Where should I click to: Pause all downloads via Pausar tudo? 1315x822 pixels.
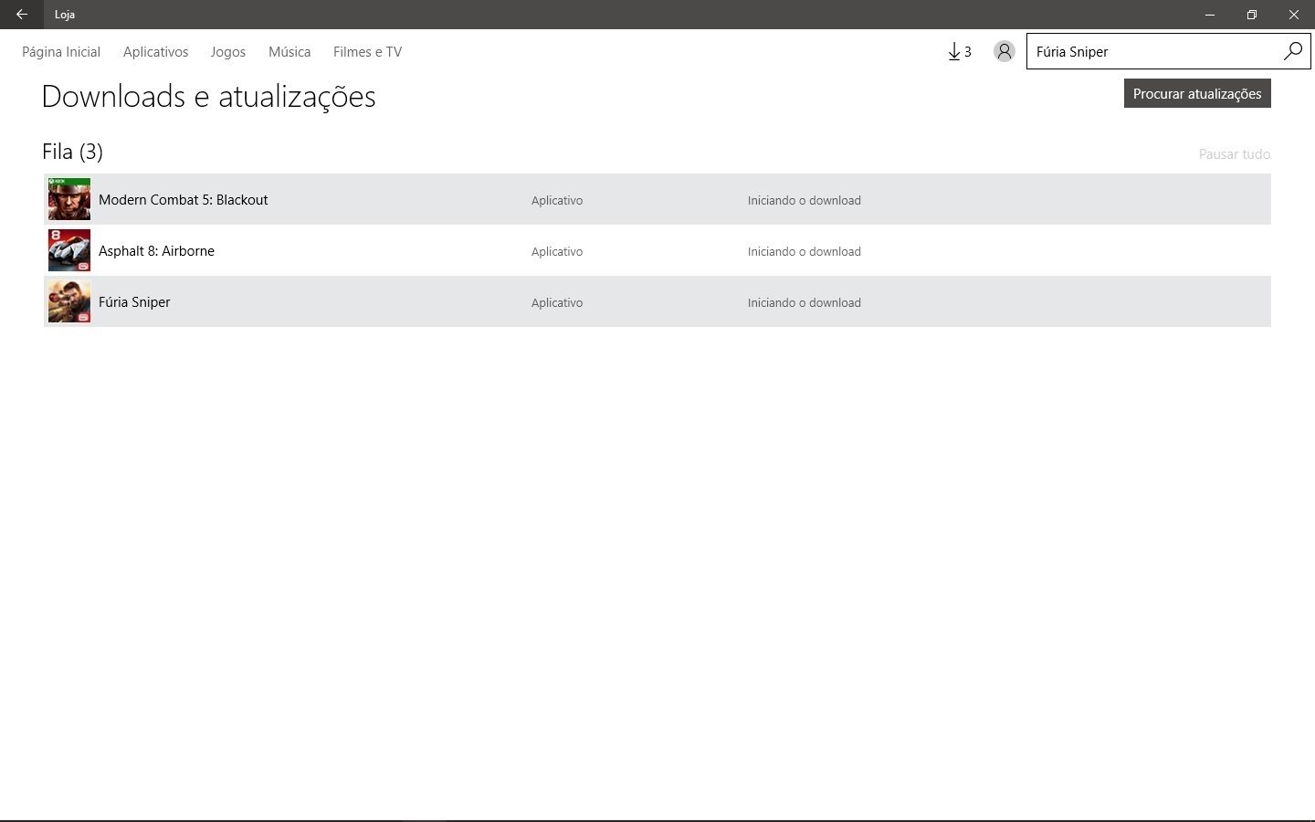[x=1235, y=154]
